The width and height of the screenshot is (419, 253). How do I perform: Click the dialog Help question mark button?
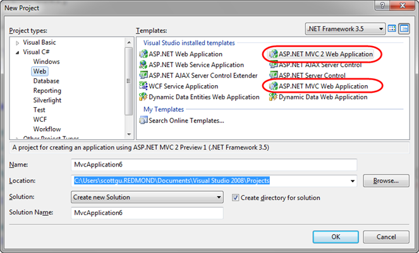(x=382, y=5)
